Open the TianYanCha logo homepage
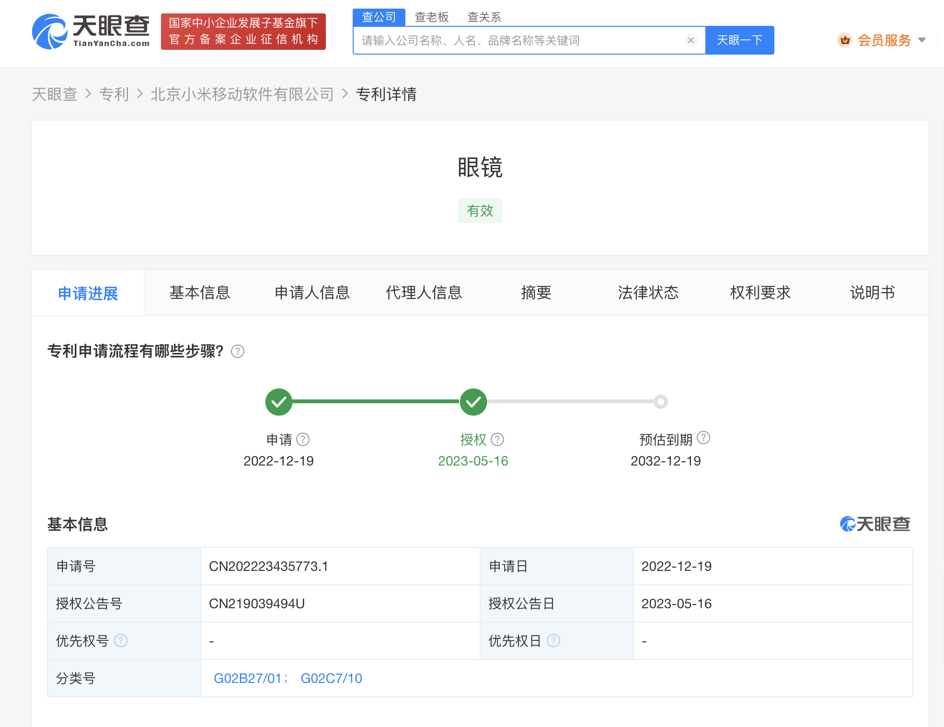944x727 pixels. (91, 32)
